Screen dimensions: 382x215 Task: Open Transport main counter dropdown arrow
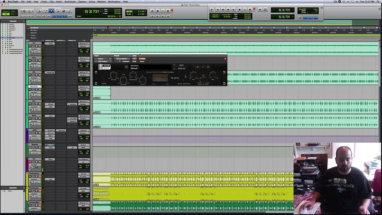click(293, 10)
